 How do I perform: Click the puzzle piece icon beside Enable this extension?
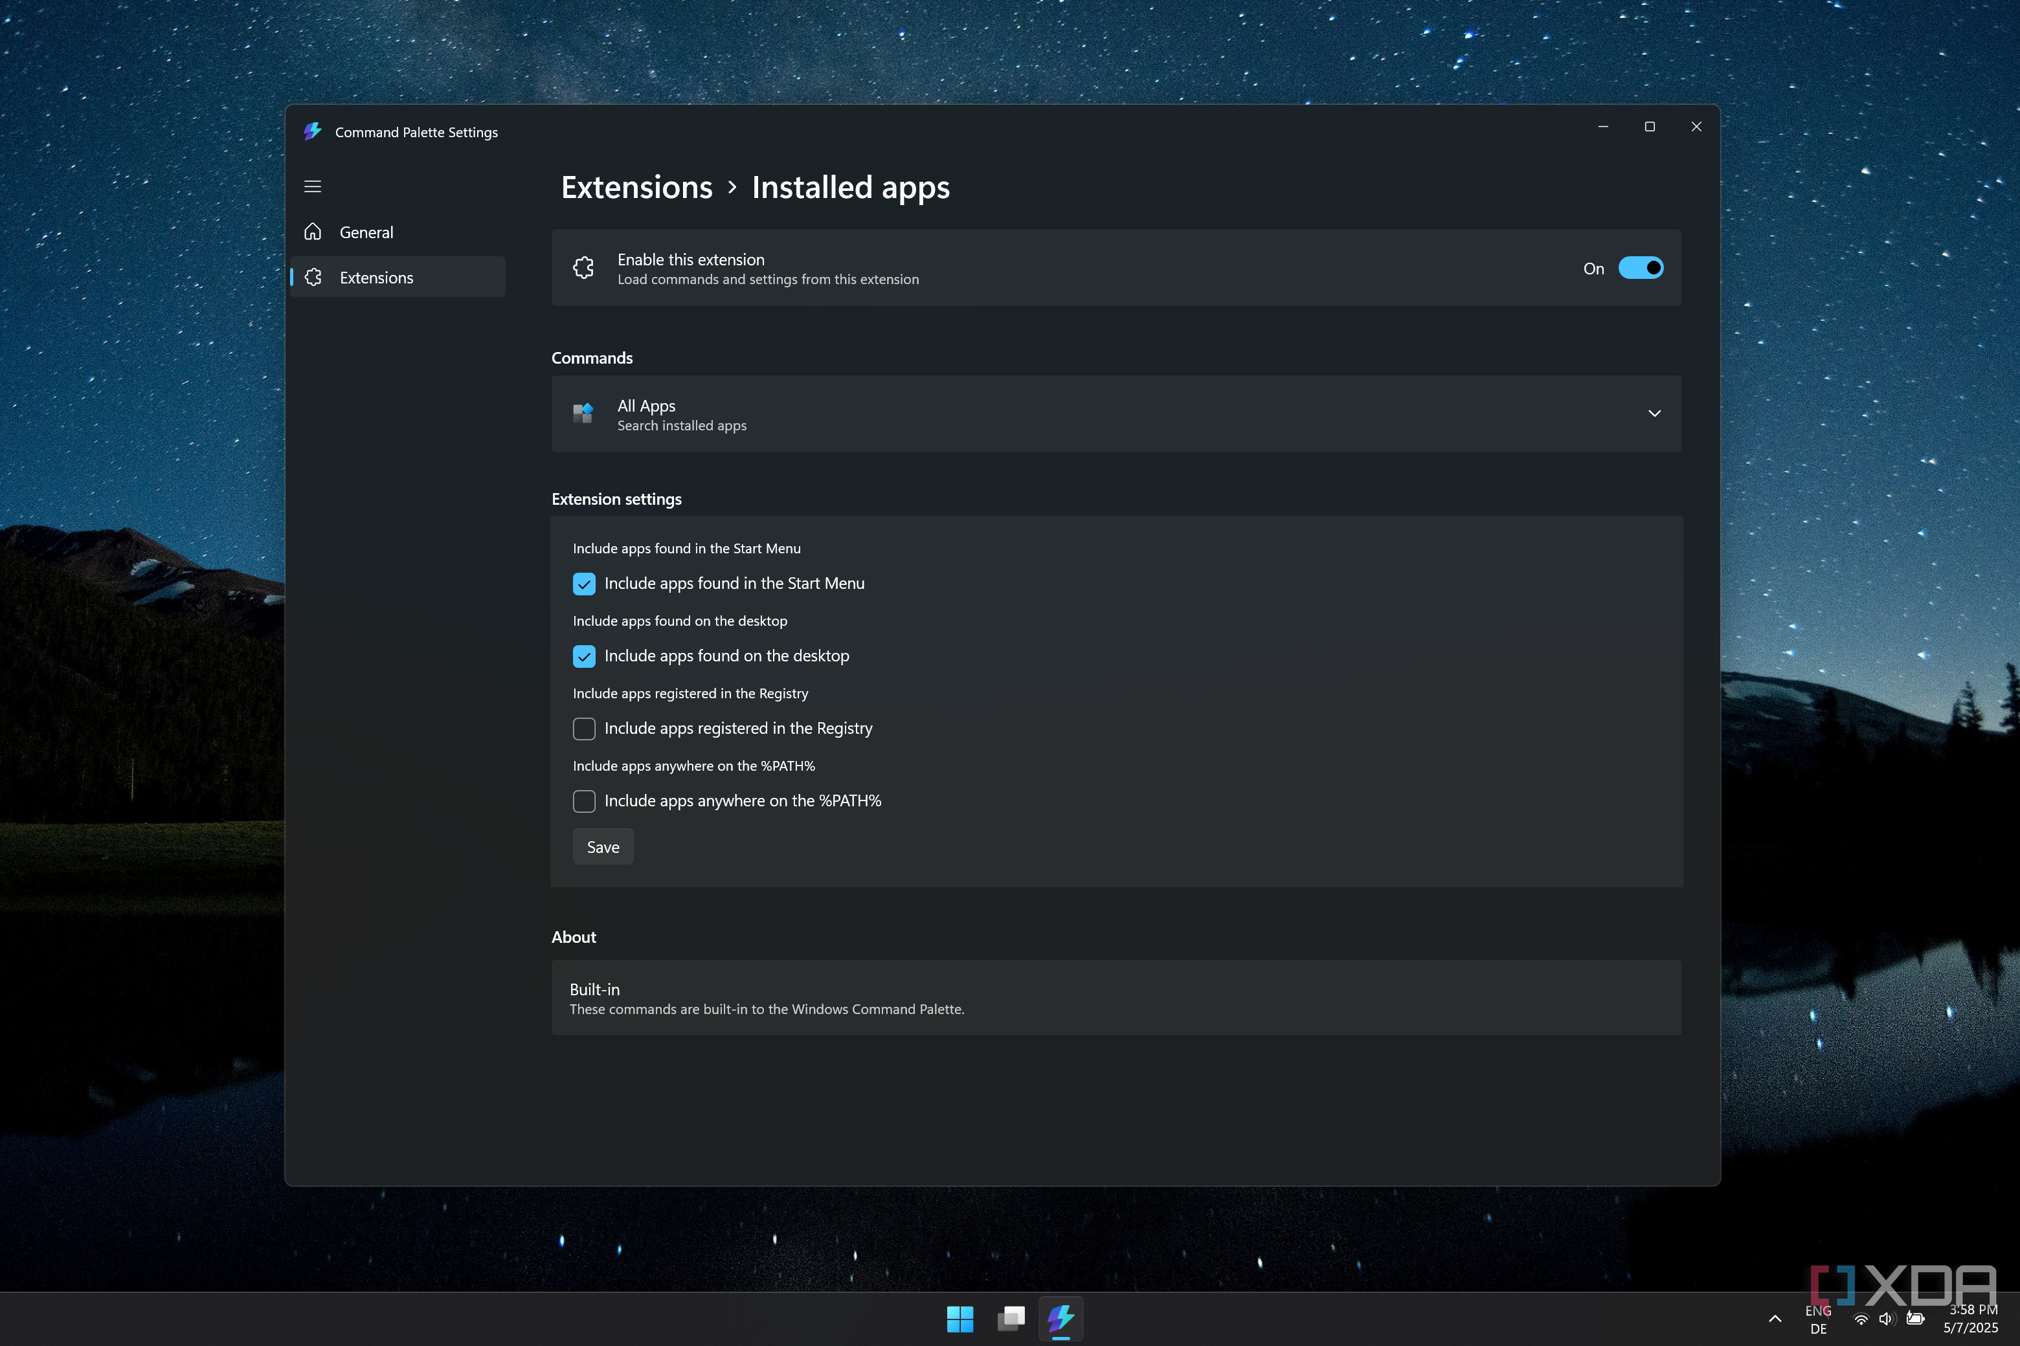coord(583,268)
